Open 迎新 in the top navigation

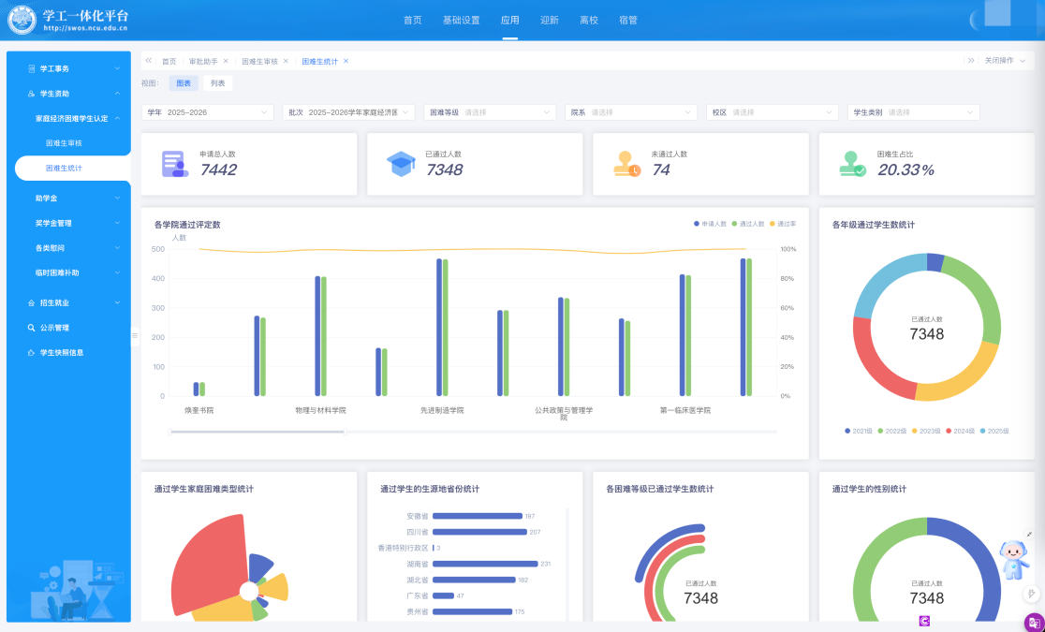pyautogui.click(x=550, y=20)
